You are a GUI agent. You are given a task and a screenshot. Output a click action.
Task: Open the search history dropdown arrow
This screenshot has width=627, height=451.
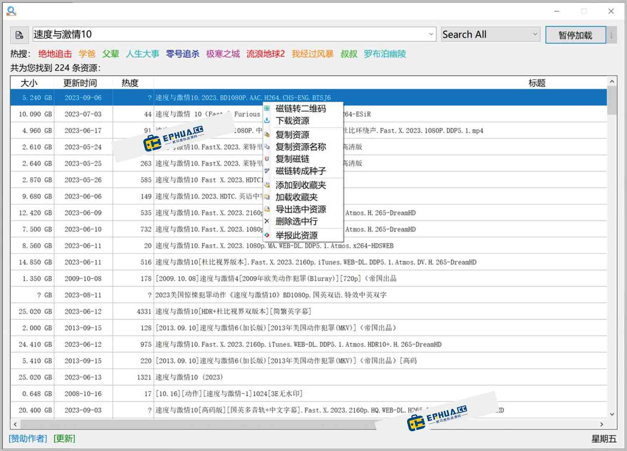(432, 34)
